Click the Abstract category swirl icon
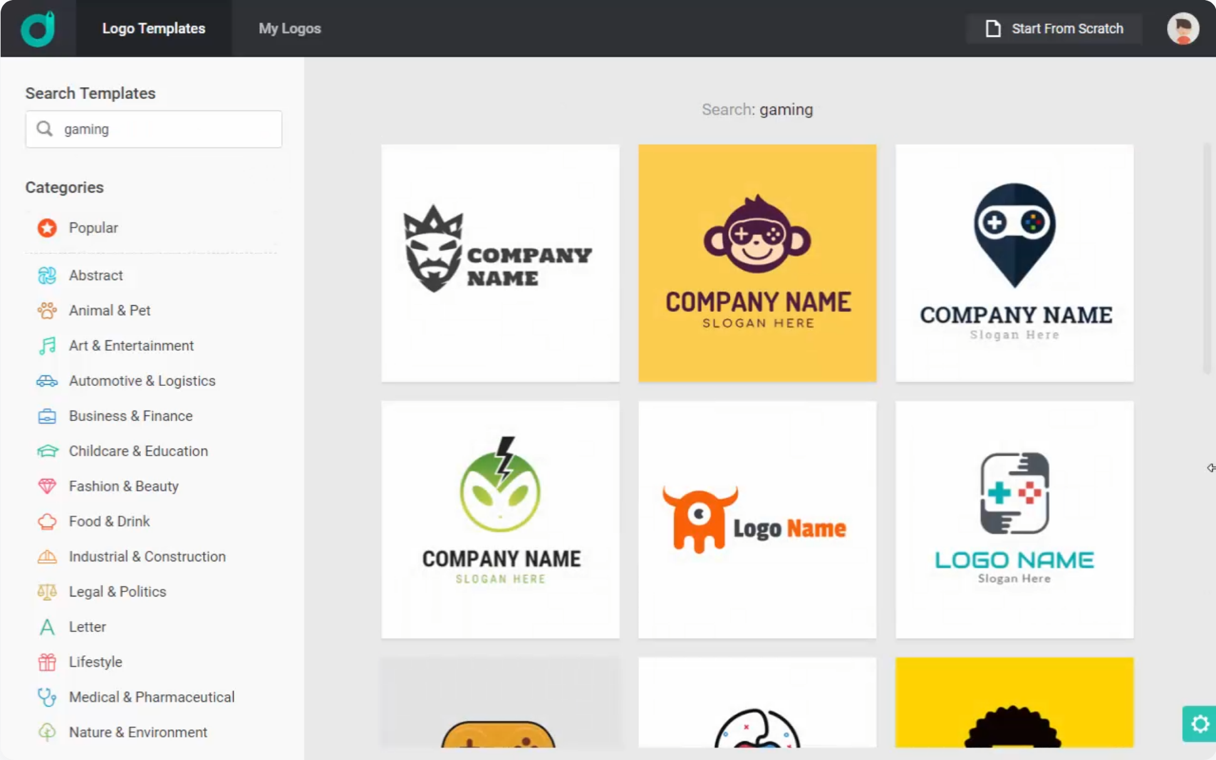 pos(47,275)
